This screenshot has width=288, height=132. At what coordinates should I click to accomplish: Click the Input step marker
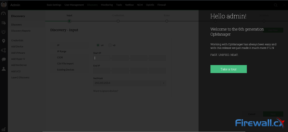pyautogui.click(x=69, y=21)
